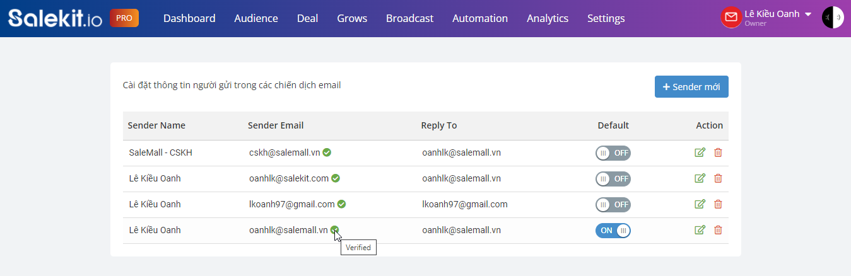Screen dimensions: 851x276
Task: Open the Audience menu
Action: click(x=256, y=18)
